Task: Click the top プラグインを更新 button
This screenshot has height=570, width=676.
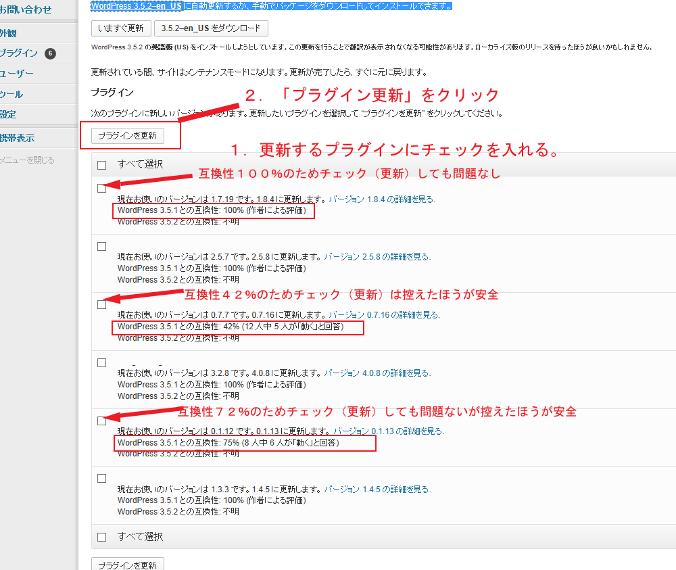Action: click(127, 136)
